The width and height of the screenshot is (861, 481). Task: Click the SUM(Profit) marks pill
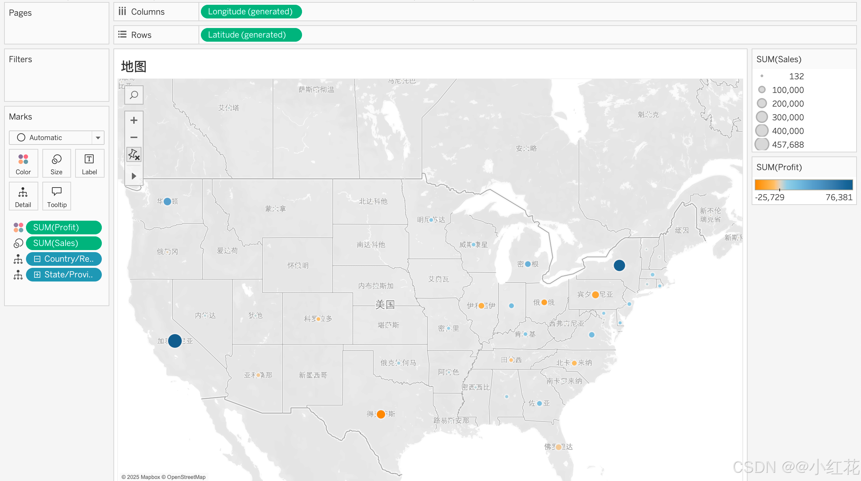click(64, 228)
